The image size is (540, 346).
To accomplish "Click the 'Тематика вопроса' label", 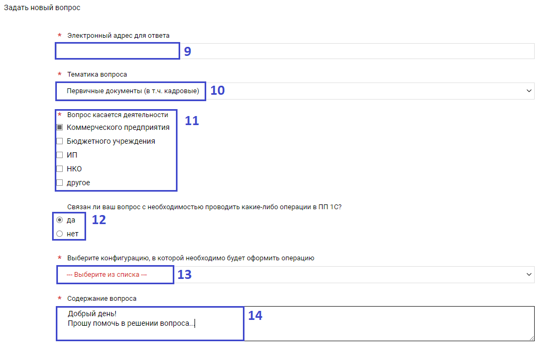I will pyautogui.click(x=97, y=75).
